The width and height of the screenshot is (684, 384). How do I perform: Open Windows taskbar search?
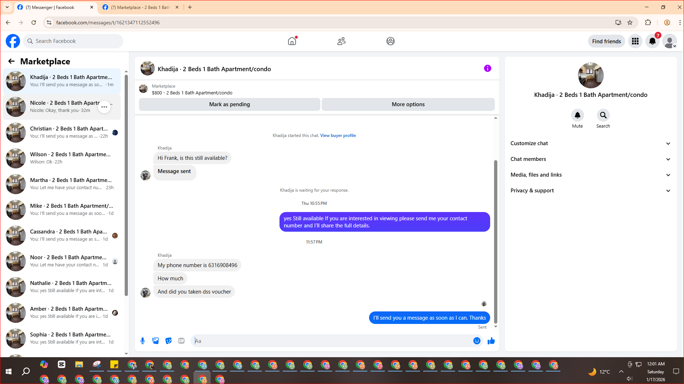(26, 371)
